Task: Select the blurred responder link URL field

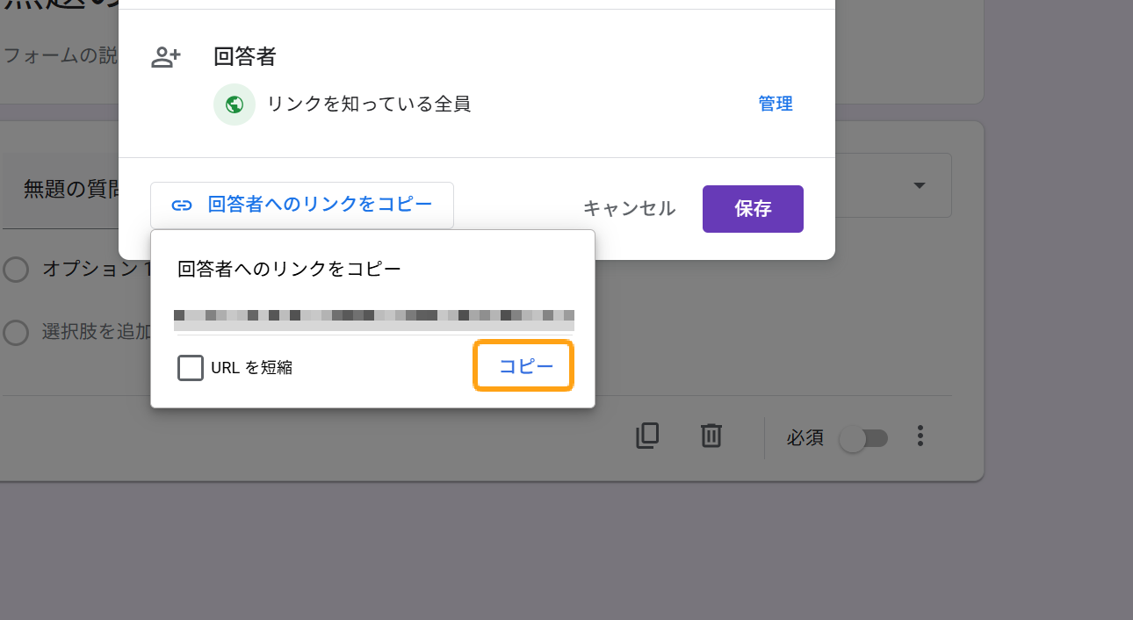Action: (x=374, y=321)
